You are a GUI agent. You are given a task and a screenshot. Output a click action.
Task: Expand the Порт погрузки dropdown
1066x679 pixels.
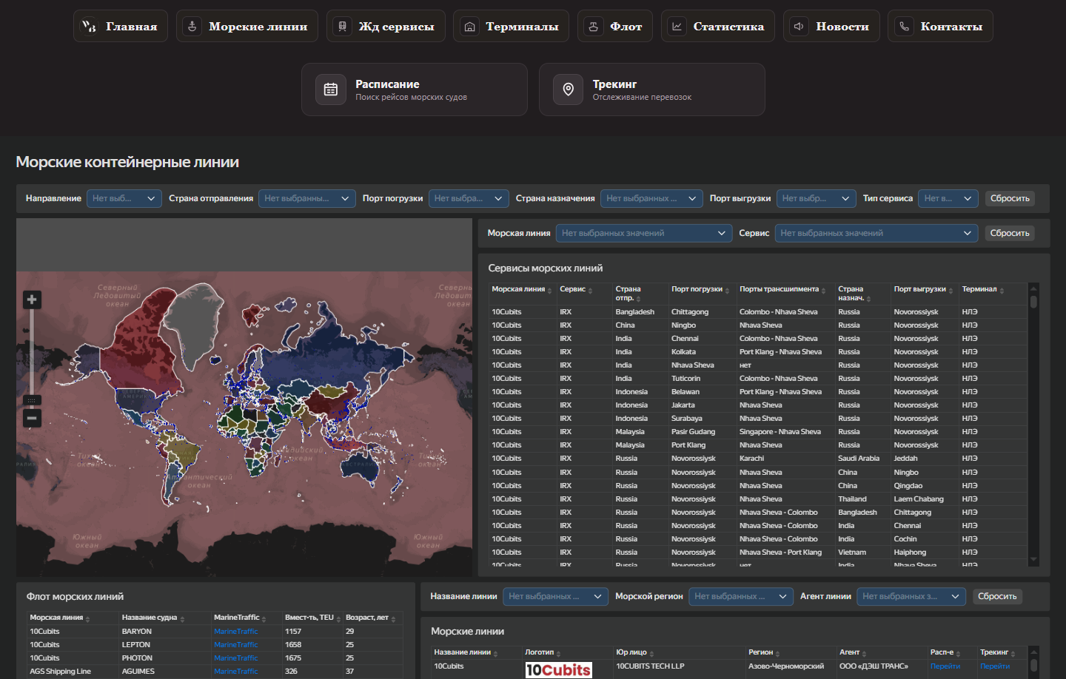[x=469, y=198]
